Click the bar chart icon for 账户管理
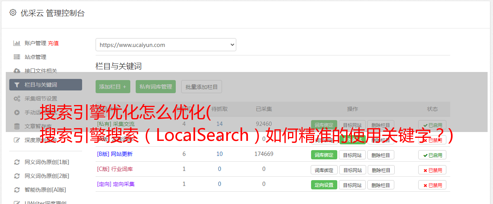493x204 pixels. click(17, 43)
